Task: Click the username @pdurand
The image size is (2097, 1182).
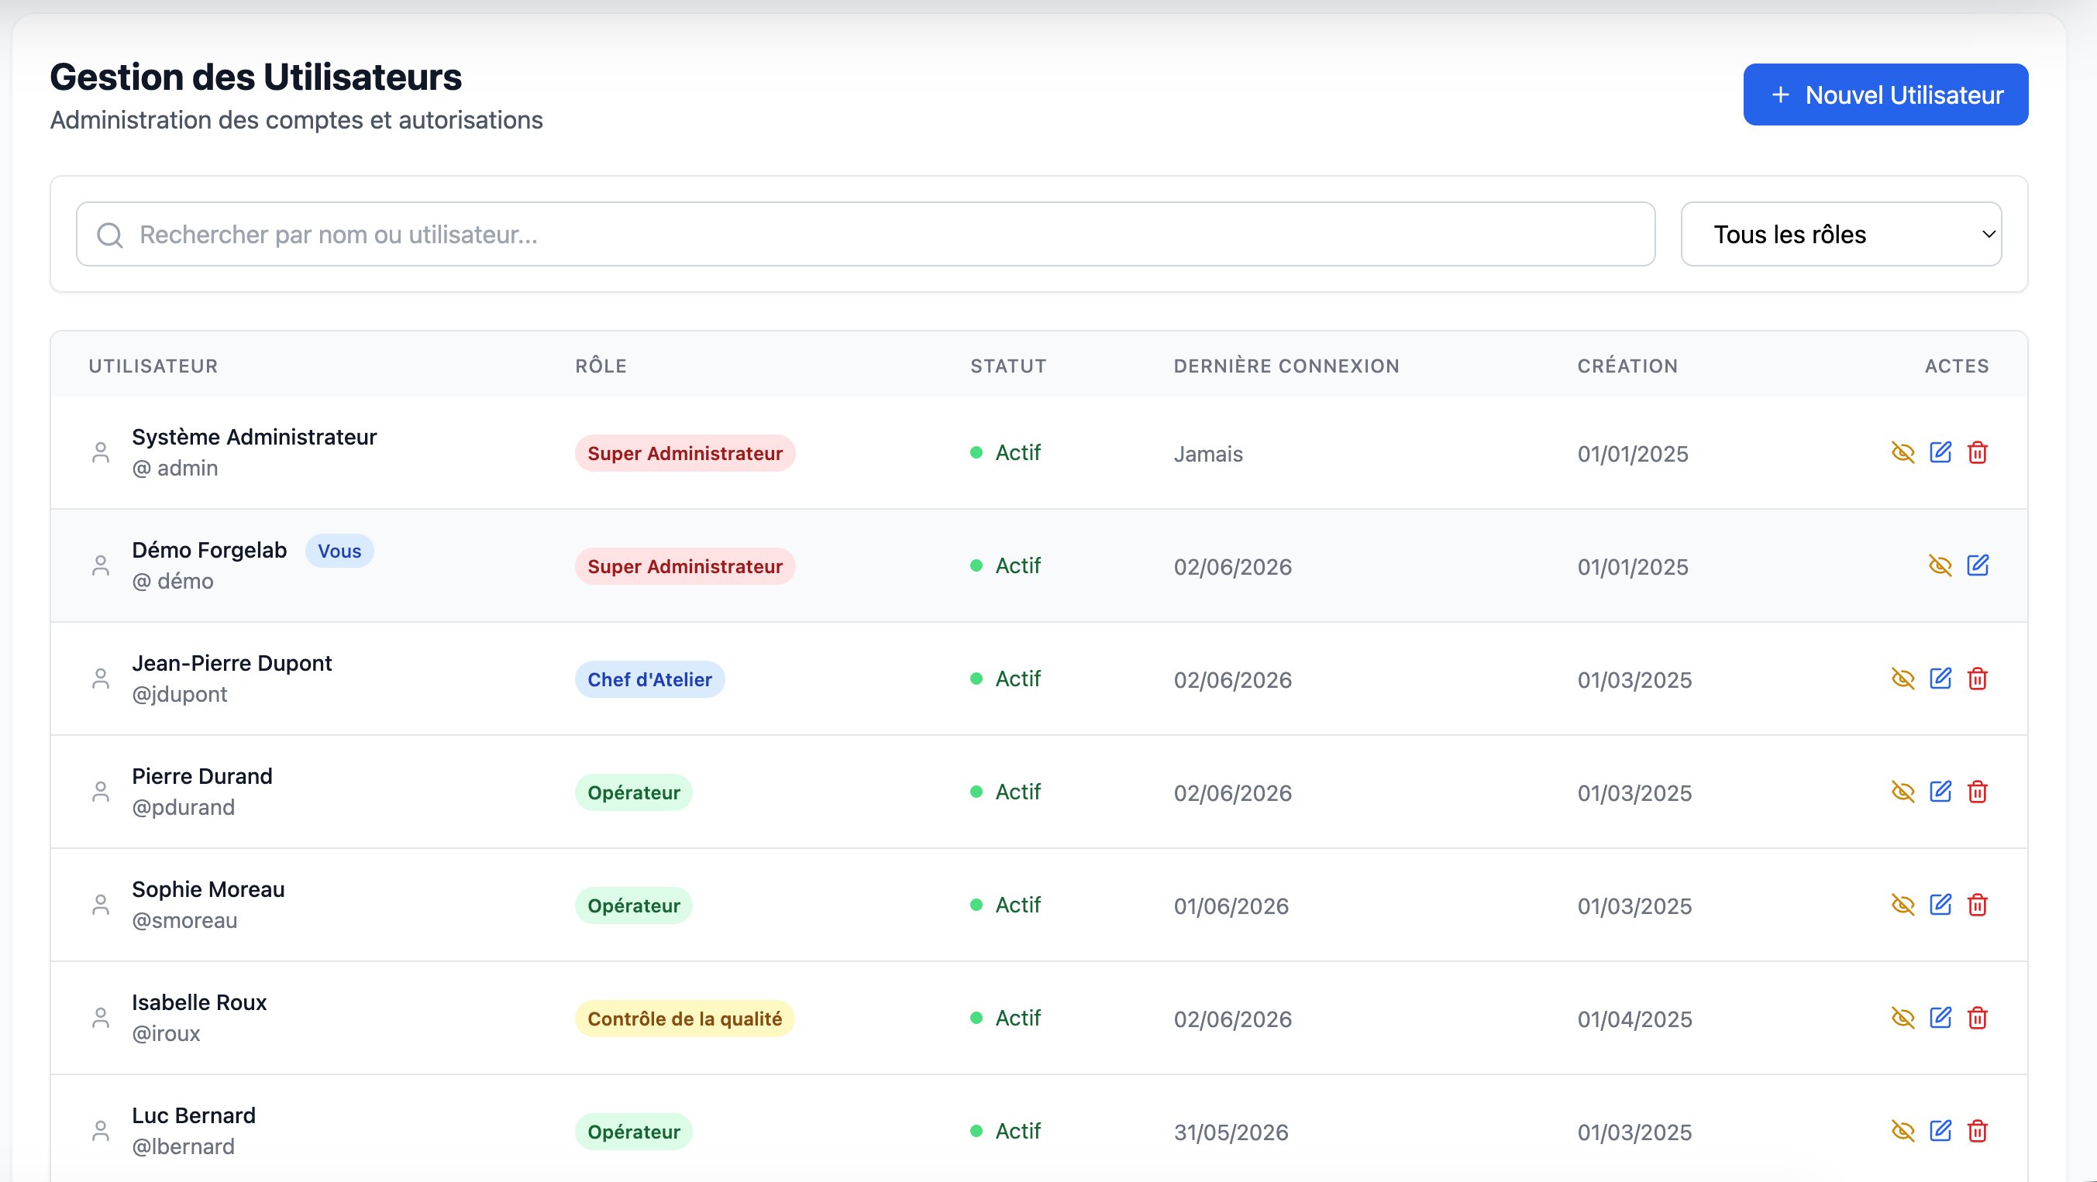Action: tap(183, 807)
